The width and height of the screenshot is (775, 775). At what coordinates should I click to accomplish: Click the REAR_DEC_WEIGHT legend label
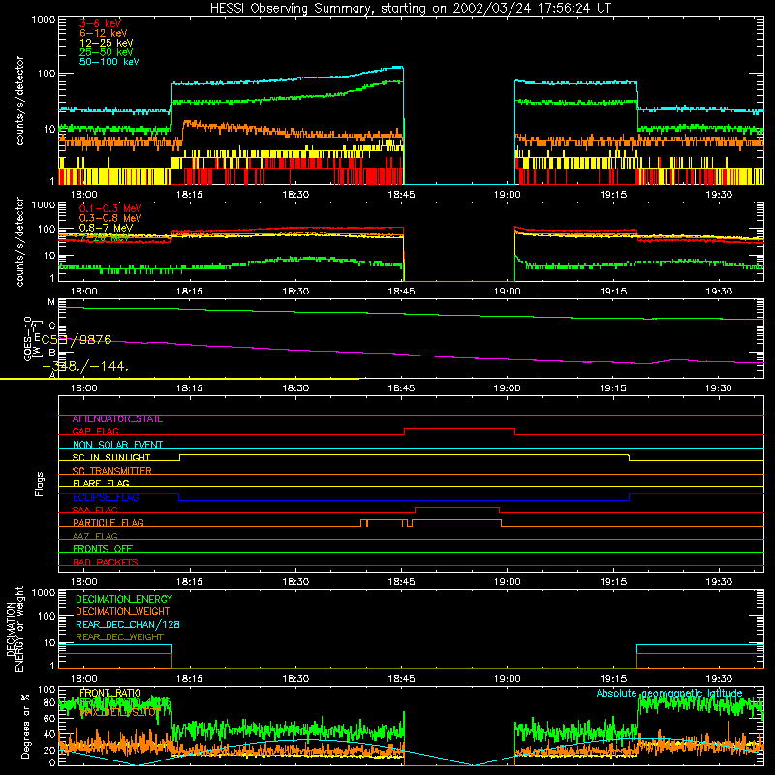pyautogui.click(x=119, y=637)
